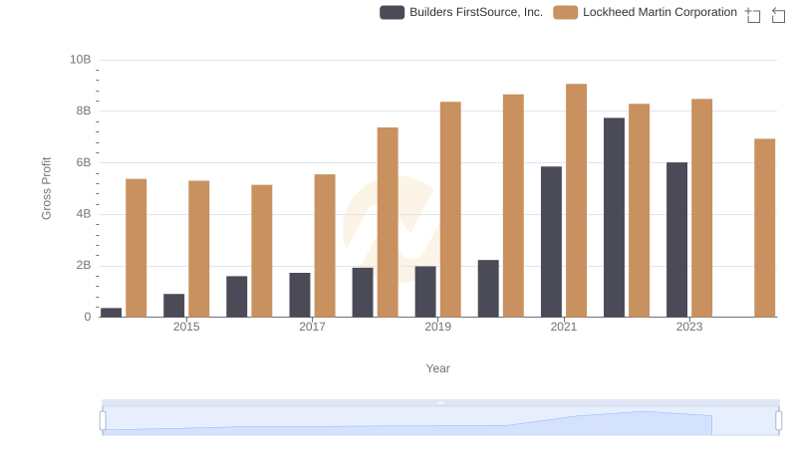Image resolution: width=797 pixels, height=459 pixels.
Task: Click the Builders FirstSource bar for 2015
Action: point(173,305)
